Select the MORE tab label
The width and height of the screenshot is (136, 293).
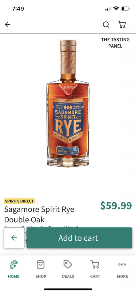click(122, 276)
